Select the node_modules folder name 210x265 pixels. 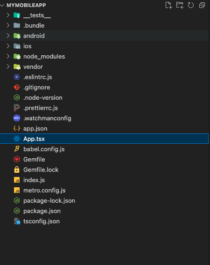(x=44, y=57)
